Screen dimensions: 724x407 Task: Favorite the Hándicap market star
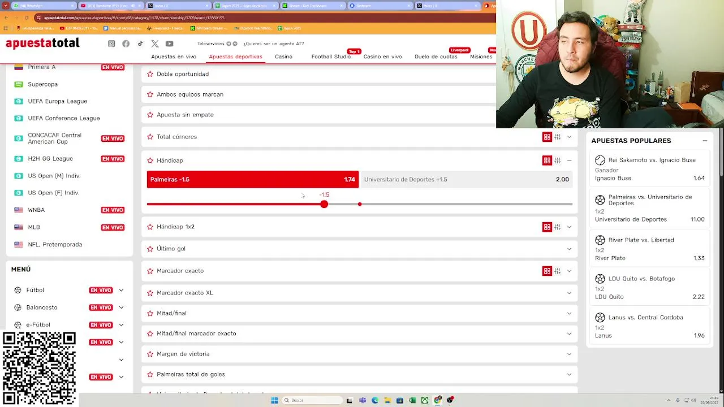pyautogui.click(x=150, y=161)
